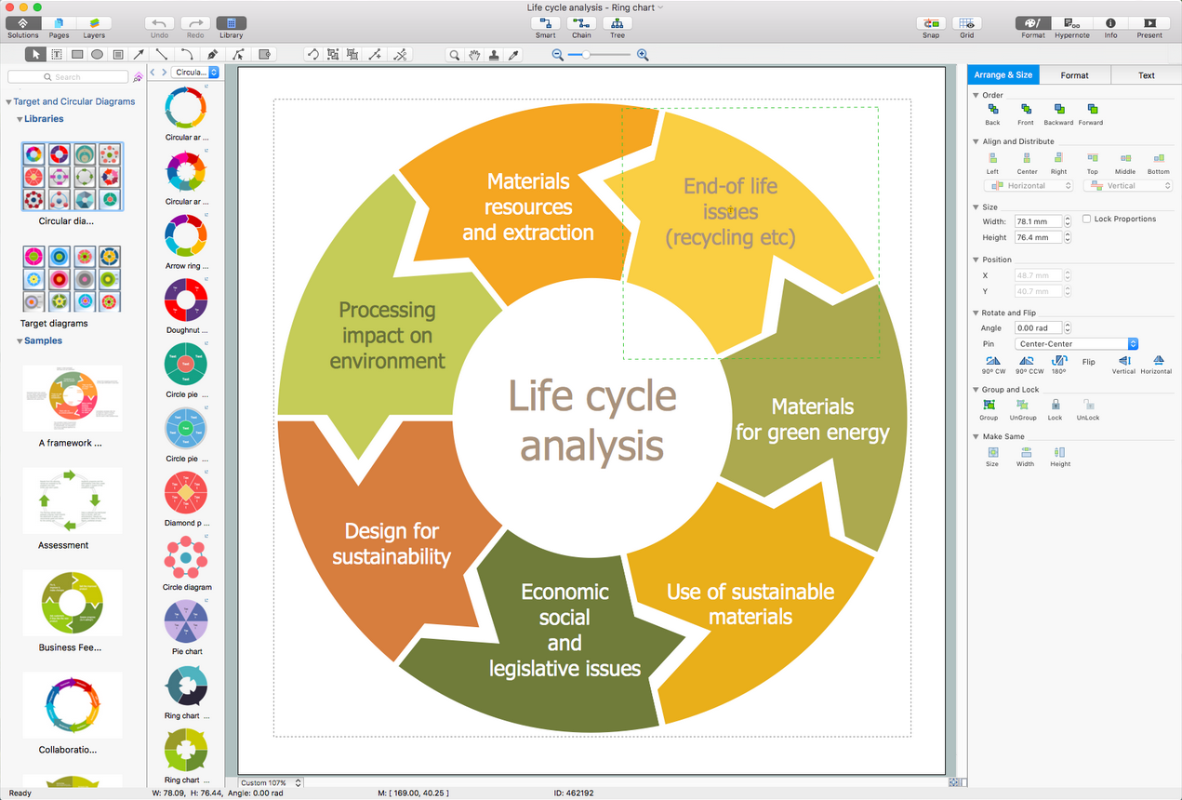The image size is (1182, 800).
Task: Open the Format inspector toolbar button
Action: click(x=1033, y=23)
